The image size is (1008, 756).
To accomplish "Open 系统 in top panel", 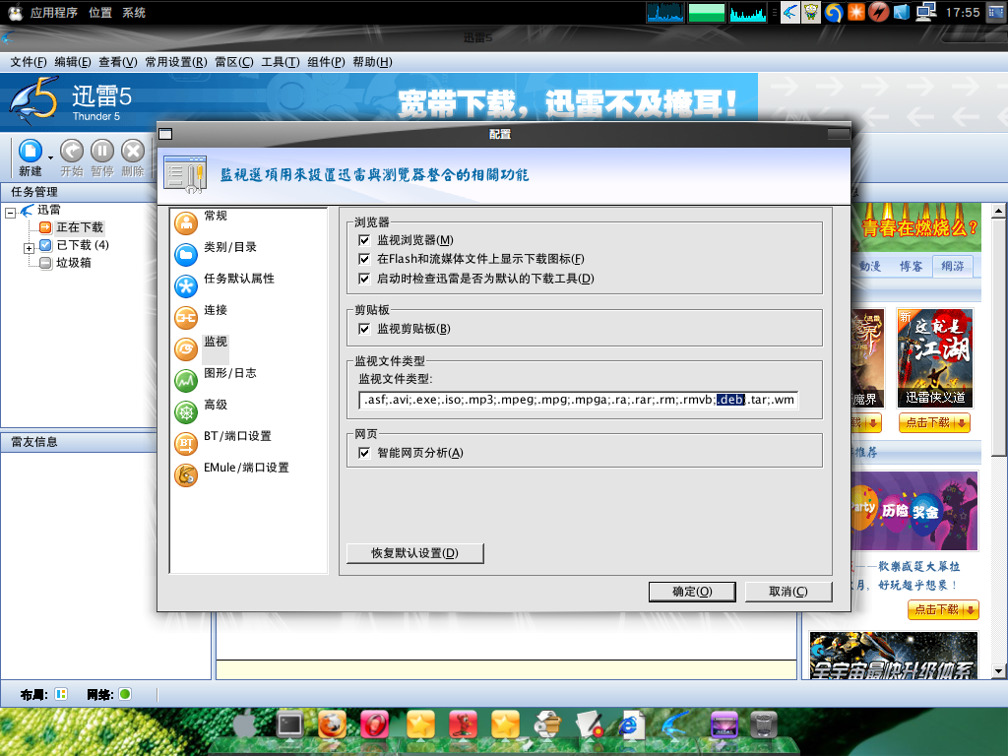I will pos(134,12).
